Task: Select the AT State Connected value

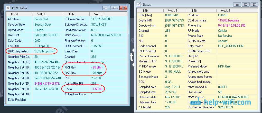Action: coord(41,19)
